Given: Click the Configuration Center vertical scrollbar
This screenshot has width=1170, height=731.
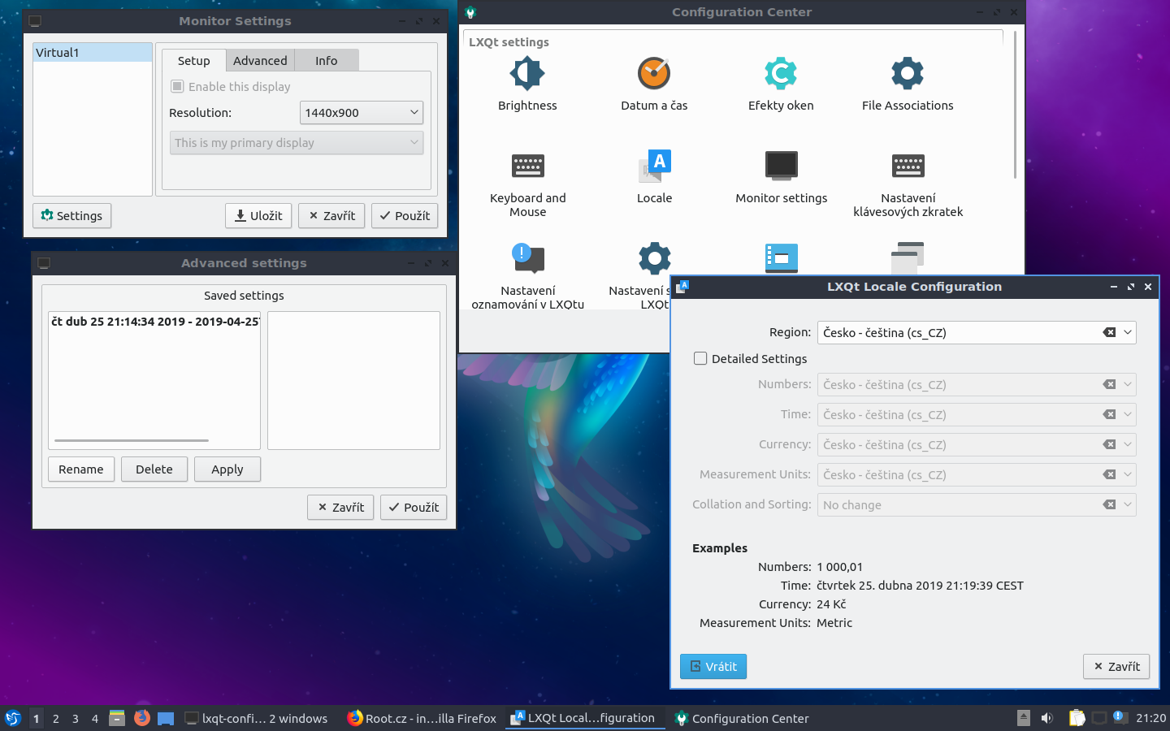Looking at the screenshot, I should (x=1015, y=106).
